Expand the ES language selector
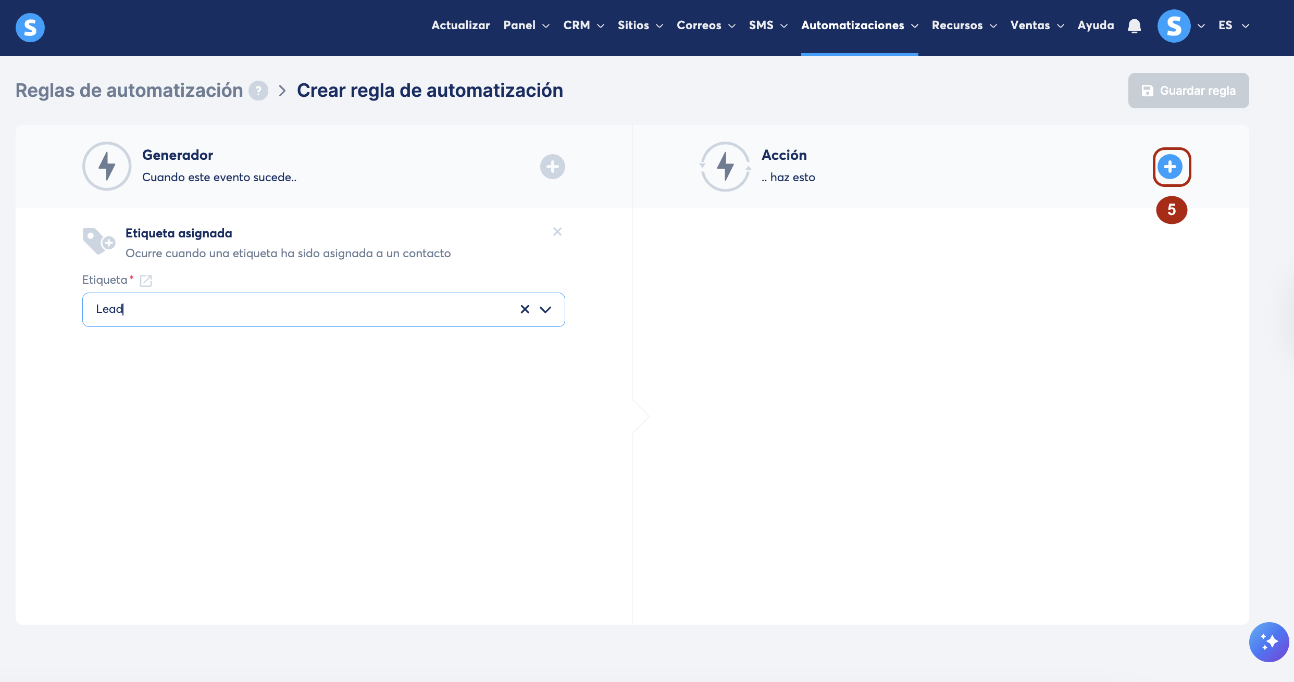The width and height of the screenshot is (1294, 682). pos(1233,26)
